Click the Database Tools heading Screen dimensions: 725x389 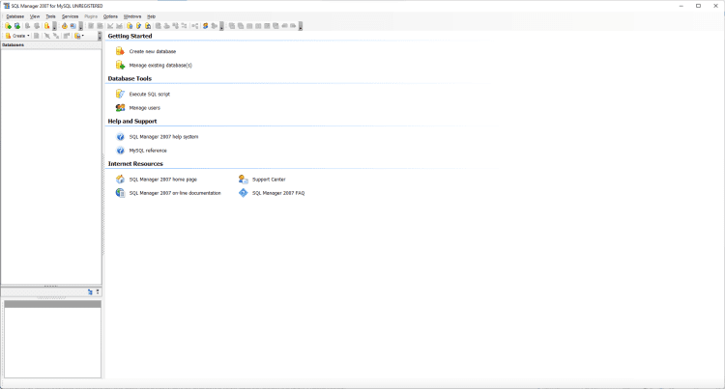point(130,78)
